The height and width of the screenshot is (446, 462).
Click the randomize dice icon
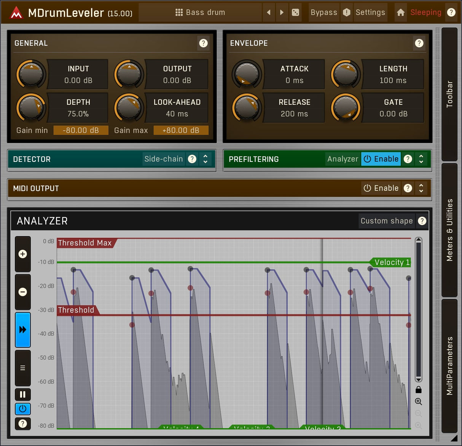pyautogui.click(x=295, y=13)
